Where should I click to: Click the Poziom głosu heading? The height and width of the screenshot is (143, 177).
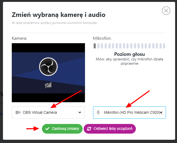pyautogui.click(x=129, y=54)
